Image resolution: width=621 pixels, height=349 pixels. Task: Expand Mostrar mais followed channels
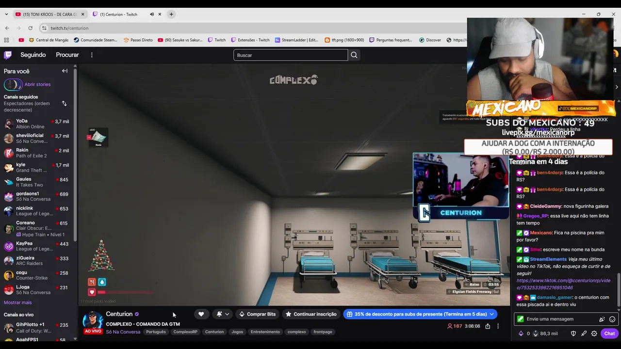[18, 302]
